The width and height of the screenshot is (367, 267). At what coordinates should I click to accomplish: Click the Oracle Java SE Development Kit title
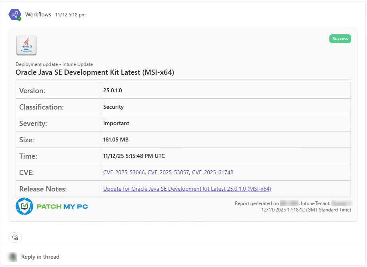pos(94,72)
